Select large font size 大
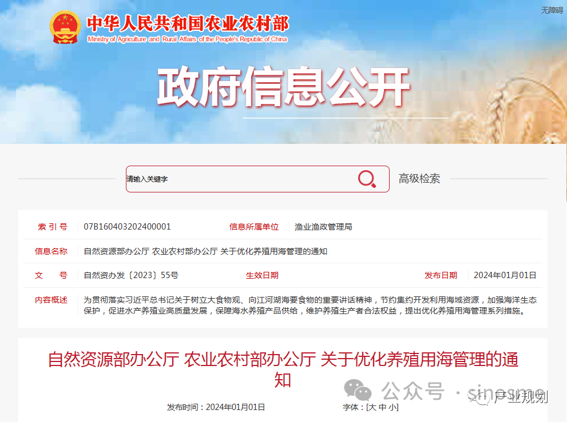Viewport: 567px width, 422px height. 372,407
